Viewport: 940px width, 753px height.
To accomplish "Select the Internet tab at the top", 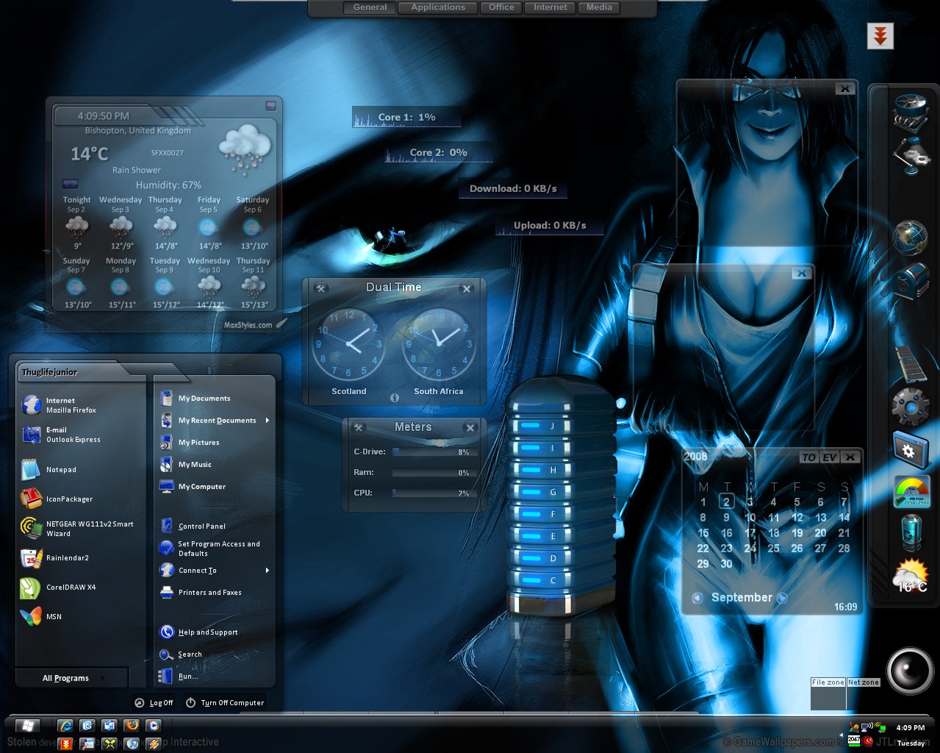I will 550,7.
